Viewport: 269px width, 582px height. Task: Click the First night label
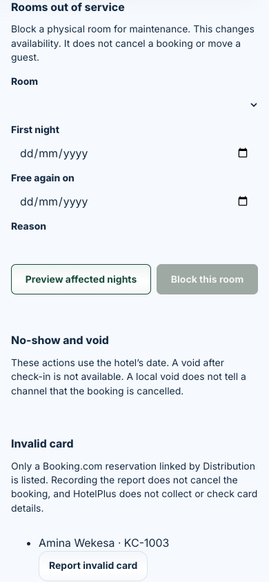coord(35,130)
